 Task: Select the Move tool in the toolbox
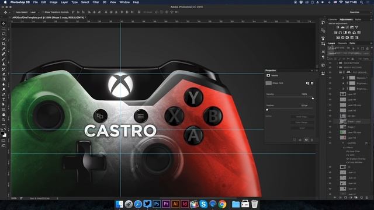point(4,23)
